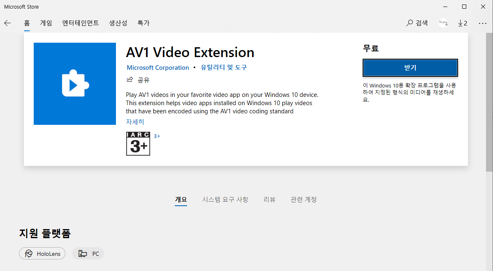Close the Microsoft Store window
The image size is (493, 271).
483,7
